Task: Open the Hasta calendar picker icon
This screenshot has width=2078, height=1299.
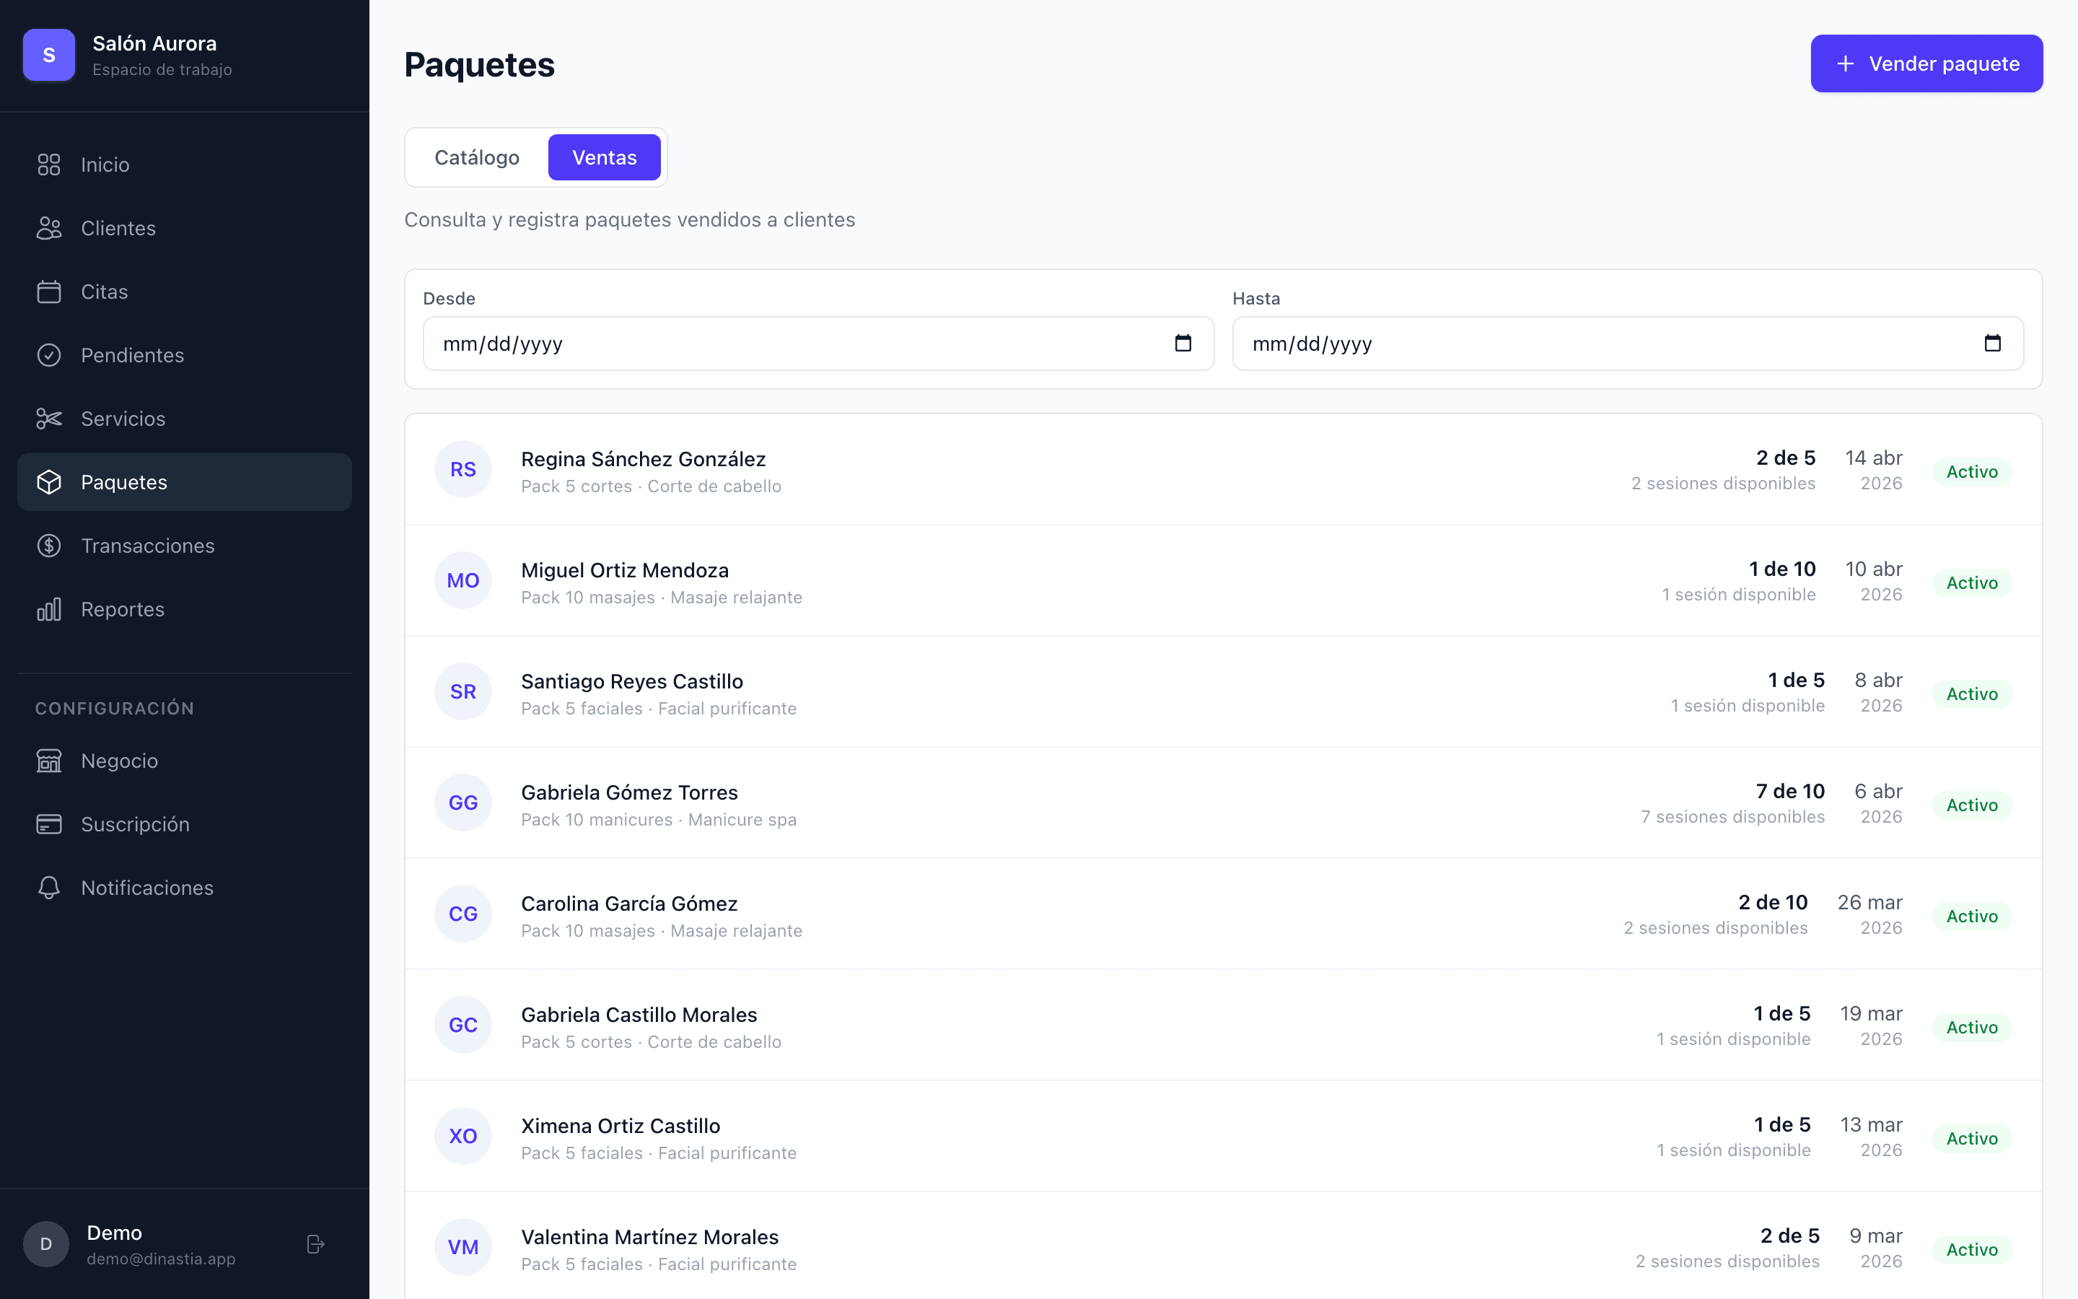Action: (x=1993, y=344)
